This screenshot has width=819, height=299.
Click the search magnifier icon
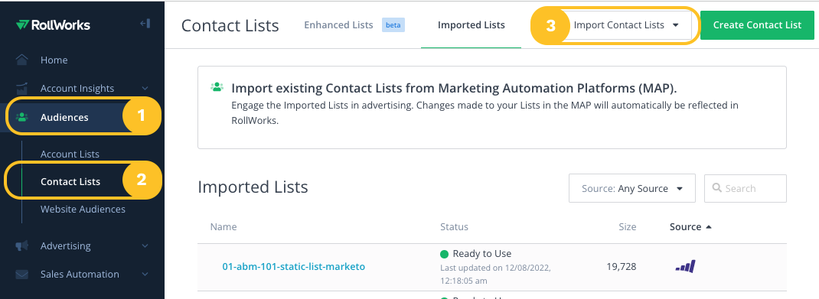[717, 188]
